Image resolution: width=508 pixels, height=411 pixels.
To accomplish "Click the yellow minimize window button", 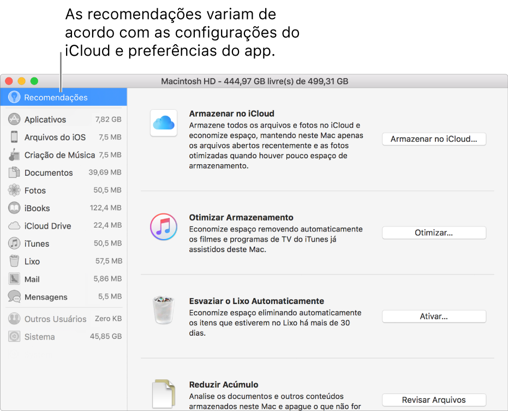I will point(21,81).
